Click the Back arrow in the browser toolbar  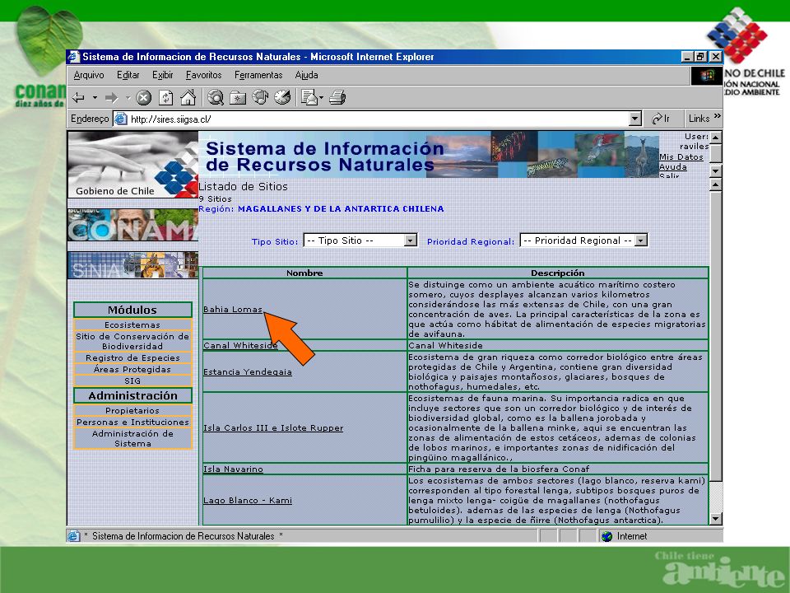79,97
